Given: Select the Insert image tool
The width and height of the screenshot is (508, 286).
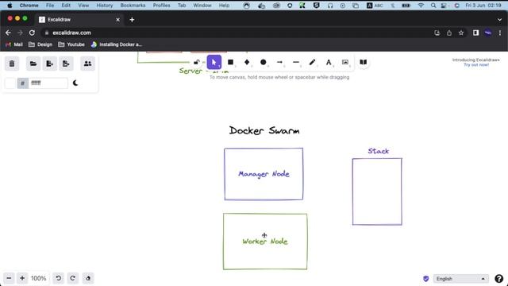Looking at the screenshot, I should point(345,62).
